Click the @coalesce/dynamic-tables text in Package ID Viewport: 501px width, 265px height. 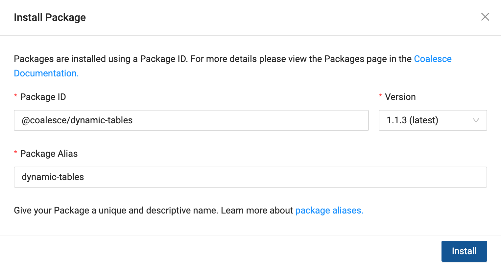(x=77, y=120)
